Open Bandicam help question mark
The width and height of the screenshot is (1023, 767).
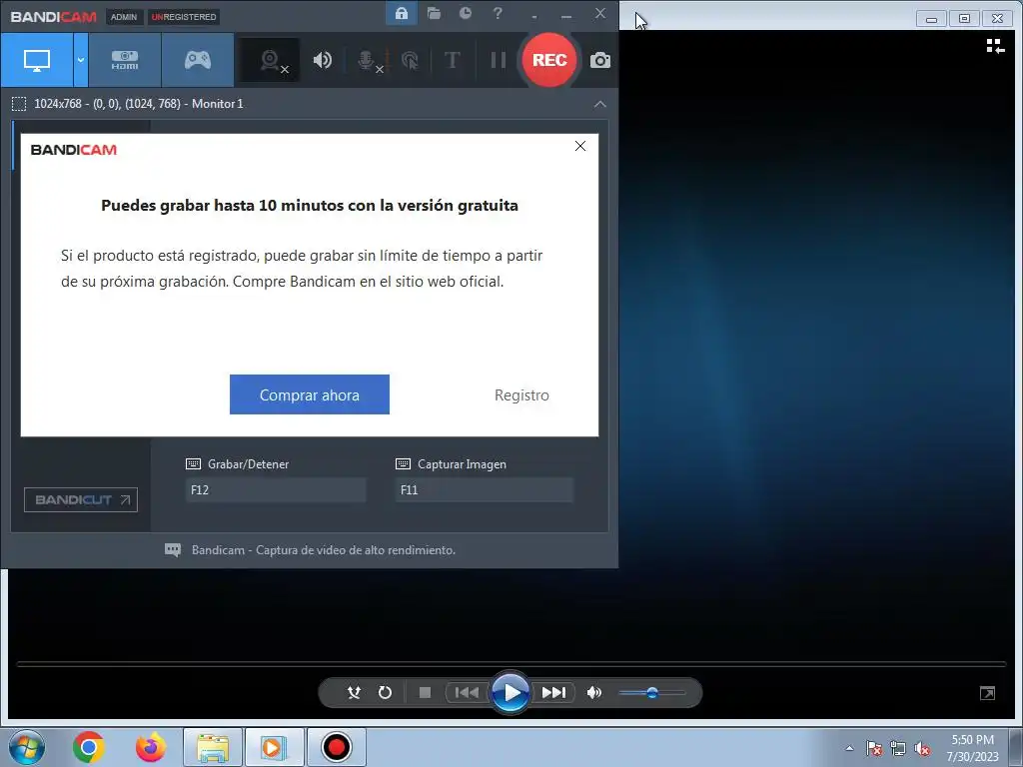[x=498, y=13]
